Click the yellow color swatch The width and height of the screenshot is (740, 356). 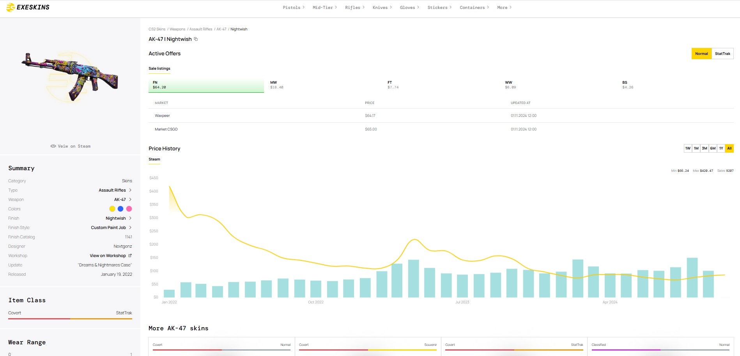112,209
